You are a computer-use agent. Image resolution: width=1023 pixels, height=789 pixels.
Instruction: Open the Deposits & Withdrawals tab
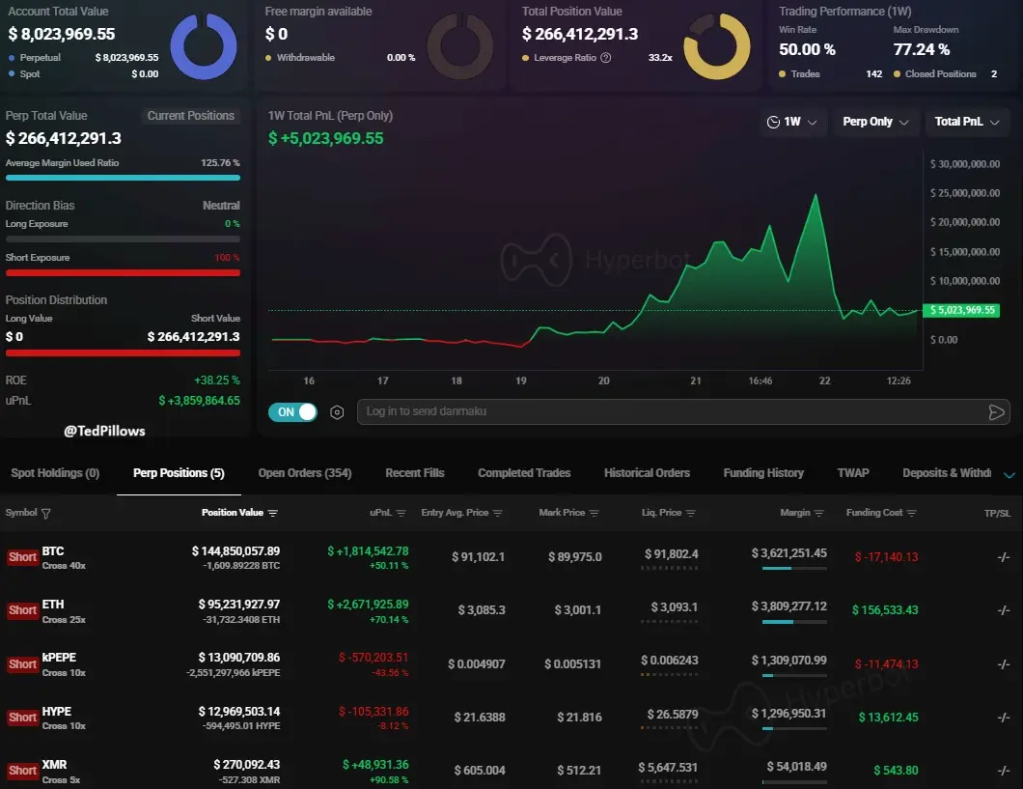click(x=947, y=473)
